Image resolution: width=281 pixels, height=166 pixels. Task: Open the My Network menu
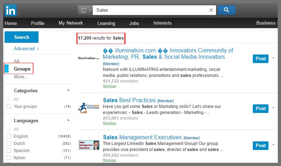(71, 23)
